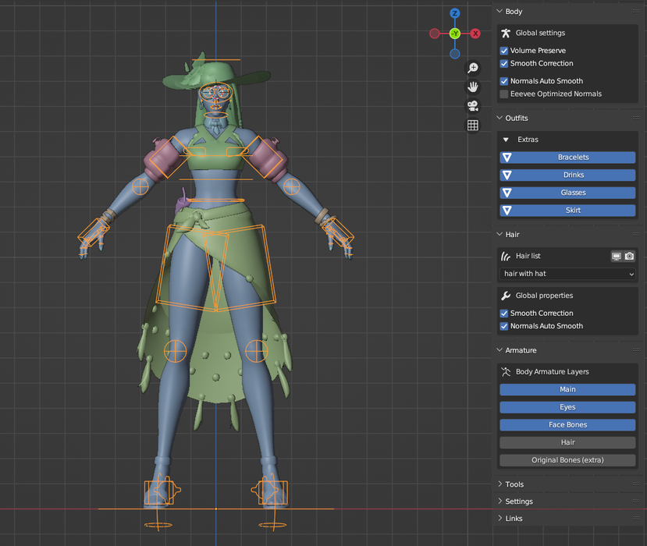This screenshot has width=647, height=546.
Task: Disable the Volume Preserve checkbox
Action: 503,48
